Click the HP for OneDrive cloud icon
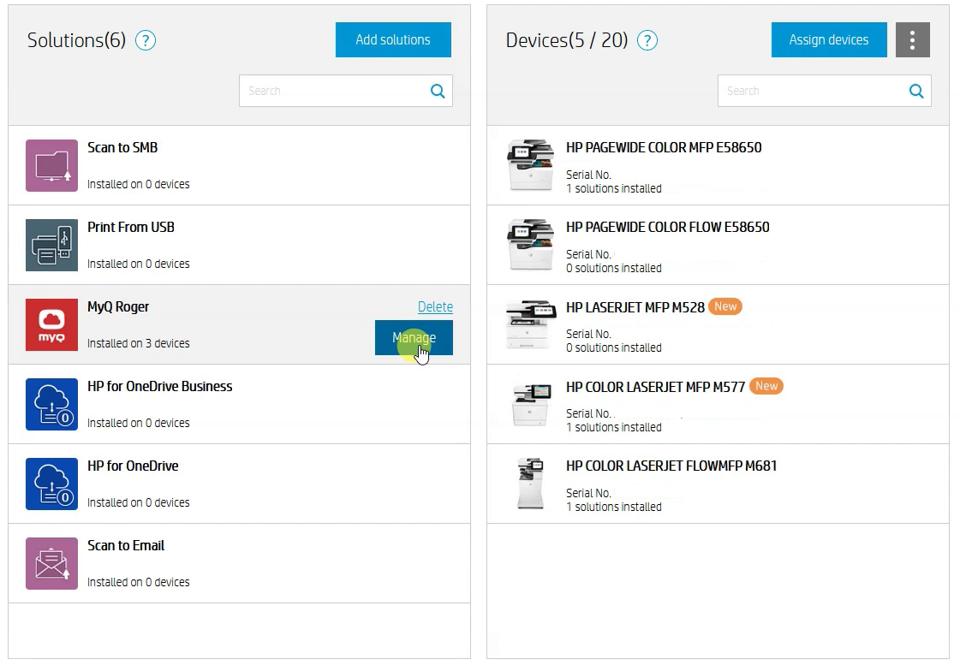 tap(51, 484)
